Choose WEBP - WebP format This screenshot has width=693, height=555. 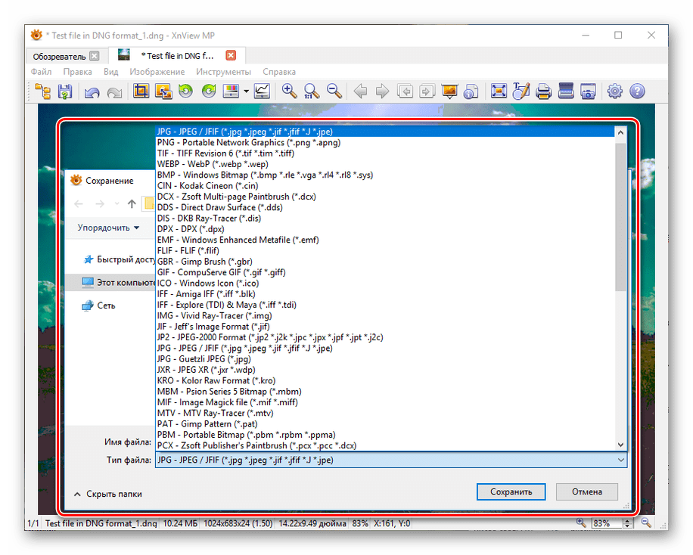[385, 164]
